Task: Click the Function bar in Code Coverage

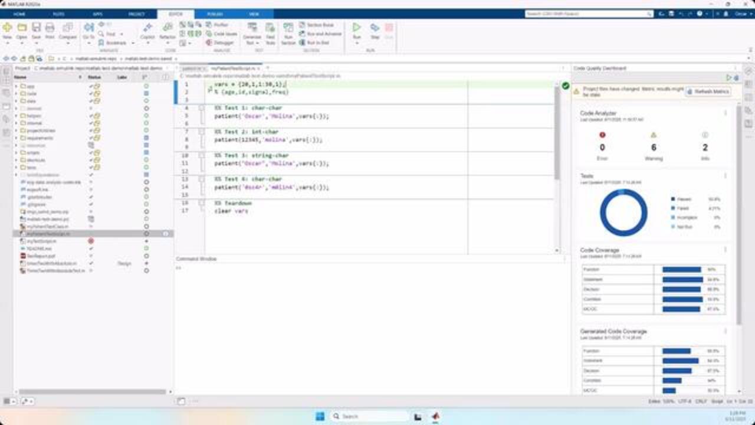Action: (x=681, y=270)
